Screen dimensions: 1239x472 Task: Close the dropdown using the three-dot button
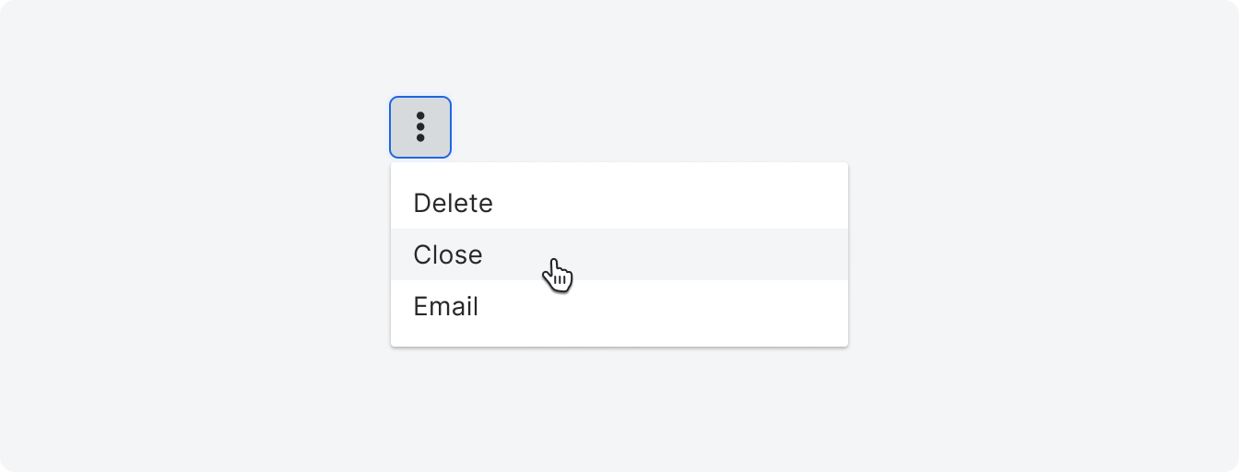(x=420, y=127)
